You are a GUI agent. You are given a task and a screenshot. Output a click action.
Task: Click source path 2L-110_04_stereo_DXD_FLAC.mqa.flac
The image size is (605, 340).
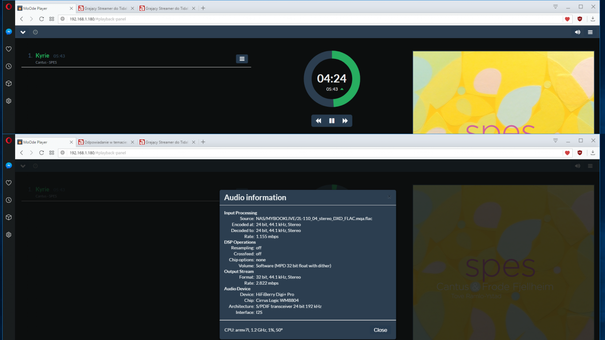click(x=314, y=219)
